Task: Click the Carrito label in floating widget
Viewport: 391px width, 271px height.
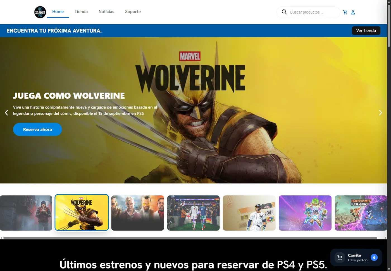Action: (x=354, y=255)
